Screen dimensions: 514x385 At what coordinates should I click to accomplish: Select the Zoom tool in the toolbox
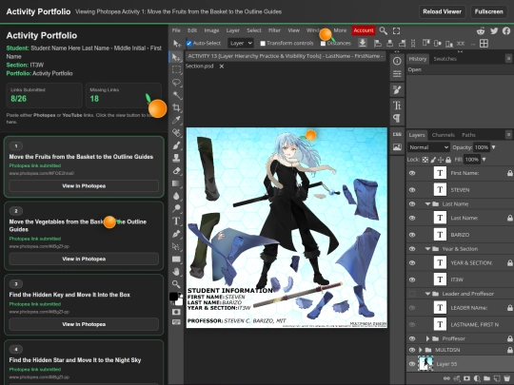176,284
